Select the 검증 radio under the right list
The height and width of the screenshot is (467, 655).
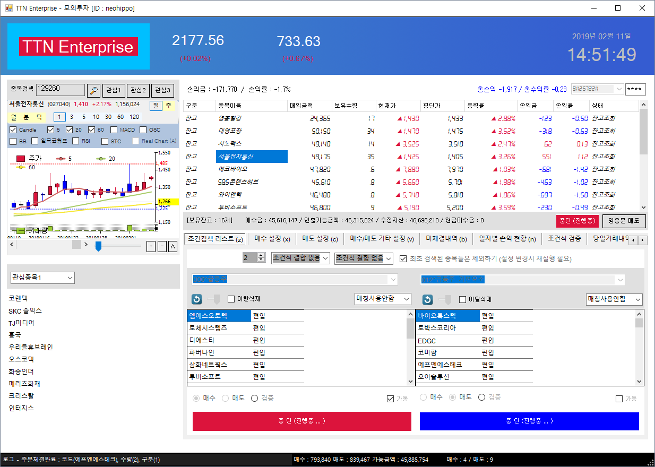tap(482, 397)
